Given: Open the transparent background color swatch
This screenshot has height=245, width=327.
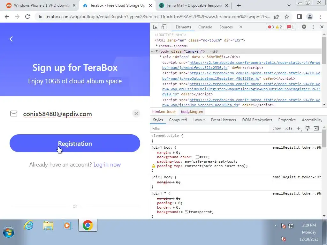Looking at the screenshot, I should (186, 212).
